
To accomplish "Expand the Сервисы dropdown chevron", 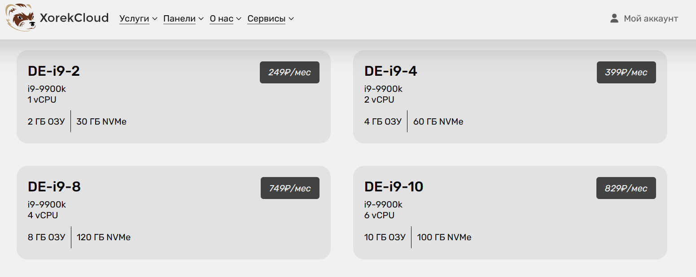I will 291,19.
